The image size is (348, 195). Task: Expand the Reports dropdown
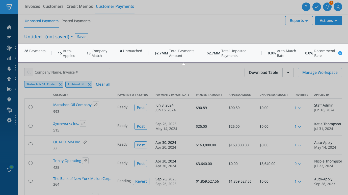(x=299, y=21)
